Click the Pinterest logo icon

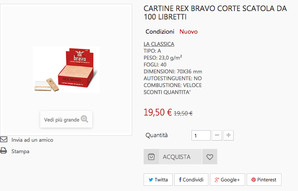click(x=254, y=180)
